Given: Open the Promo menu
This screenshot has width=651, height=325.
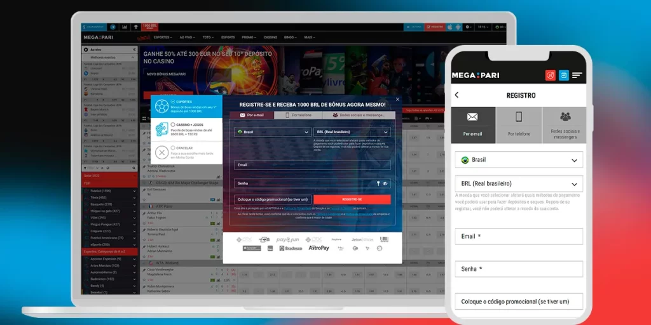Looking at the screenshot, I should tap(249, 37).
